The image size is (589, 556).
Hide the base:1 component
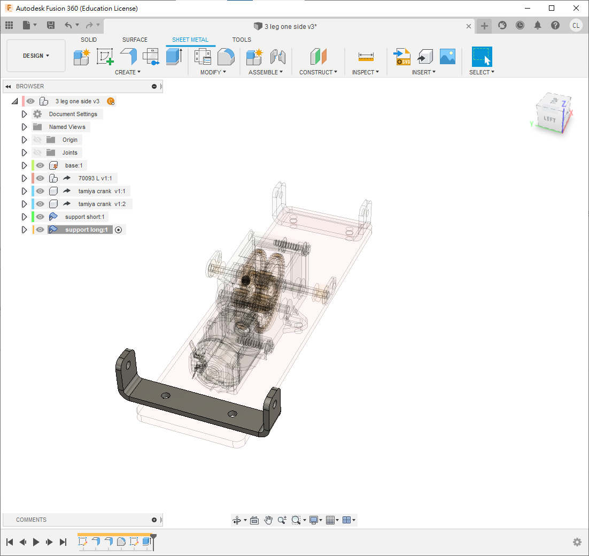pyautogui.click(x=40, y=165)
